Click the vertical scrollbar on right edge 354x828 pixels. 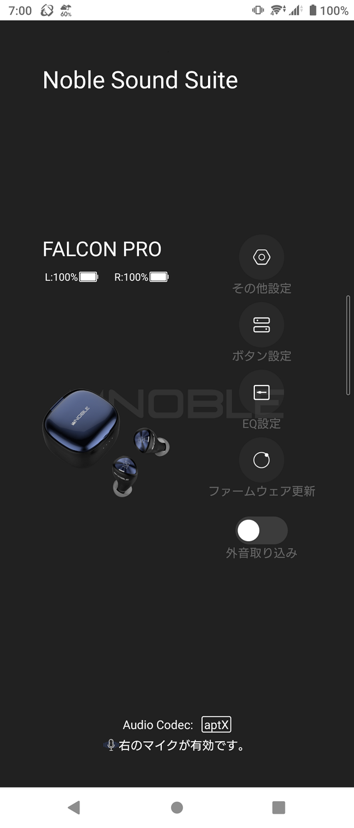(349, 345)
